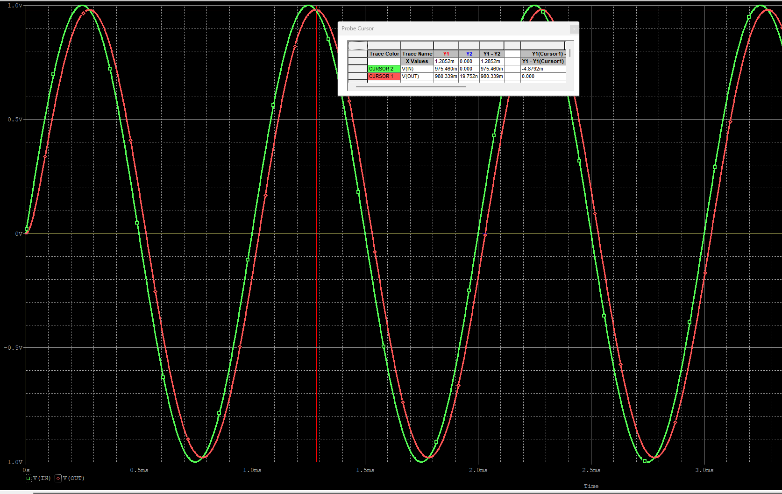Click the -4.8792m difference cell
782x494 pixels.
click(x=543, y=69)
